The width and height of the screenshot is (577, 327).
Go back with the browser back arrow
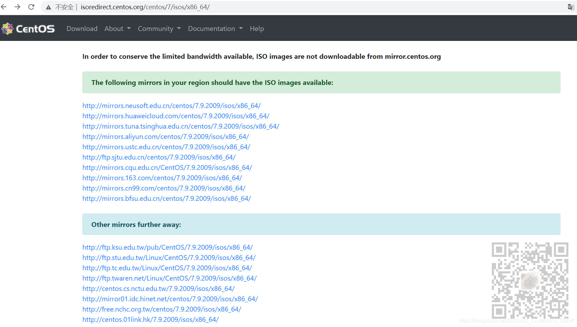click(x=4, y=7)
